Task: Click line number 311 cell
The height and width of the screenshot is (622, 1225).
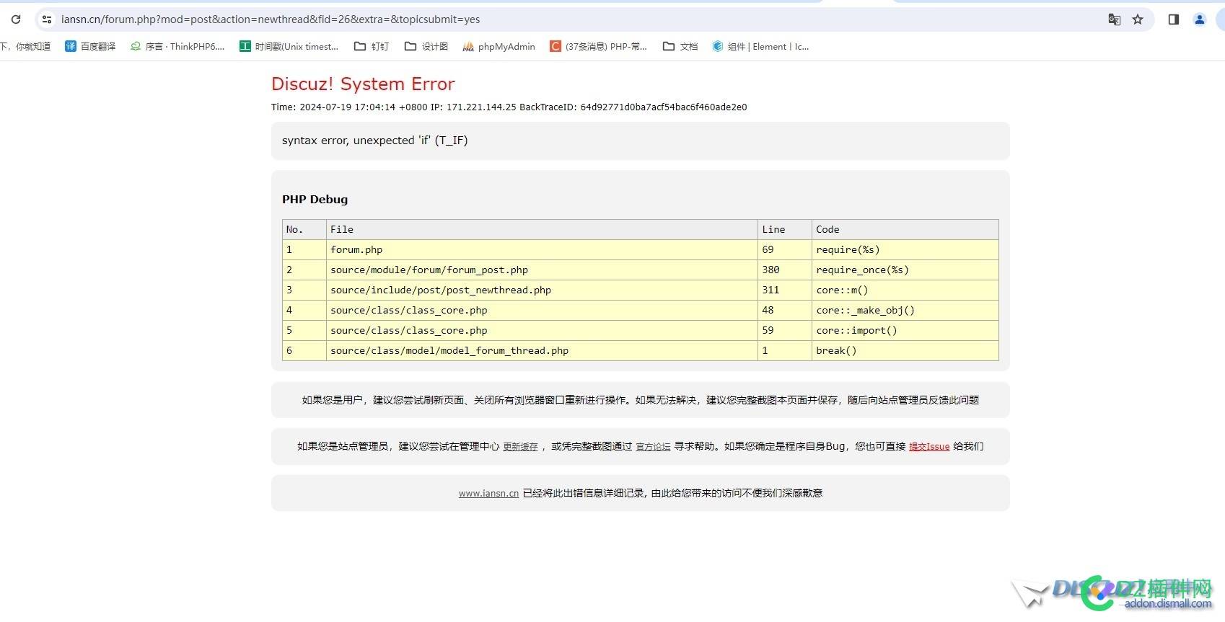Action: point(785,290)
